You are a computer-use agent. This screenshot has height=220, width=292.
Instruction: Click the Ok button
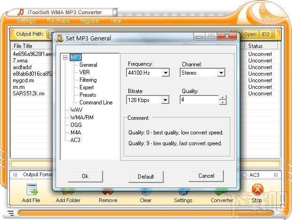[x=85, y=176]
